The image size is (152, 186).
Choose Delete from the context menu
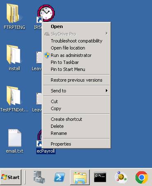(76, 126)
